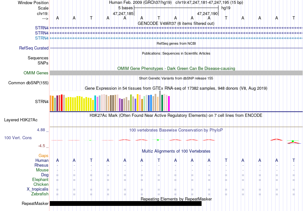Click the cyan GTEx tissue bar
Image resolution: width=303 pixels, height=211 pixels.
coord(95,103)
